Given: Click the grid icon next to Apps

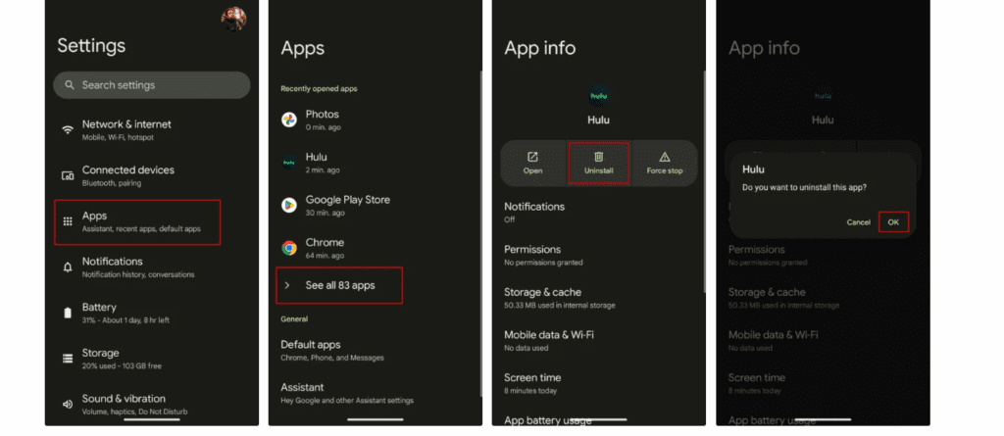Looking at the screenshot, I should click(x=68, y=221).
